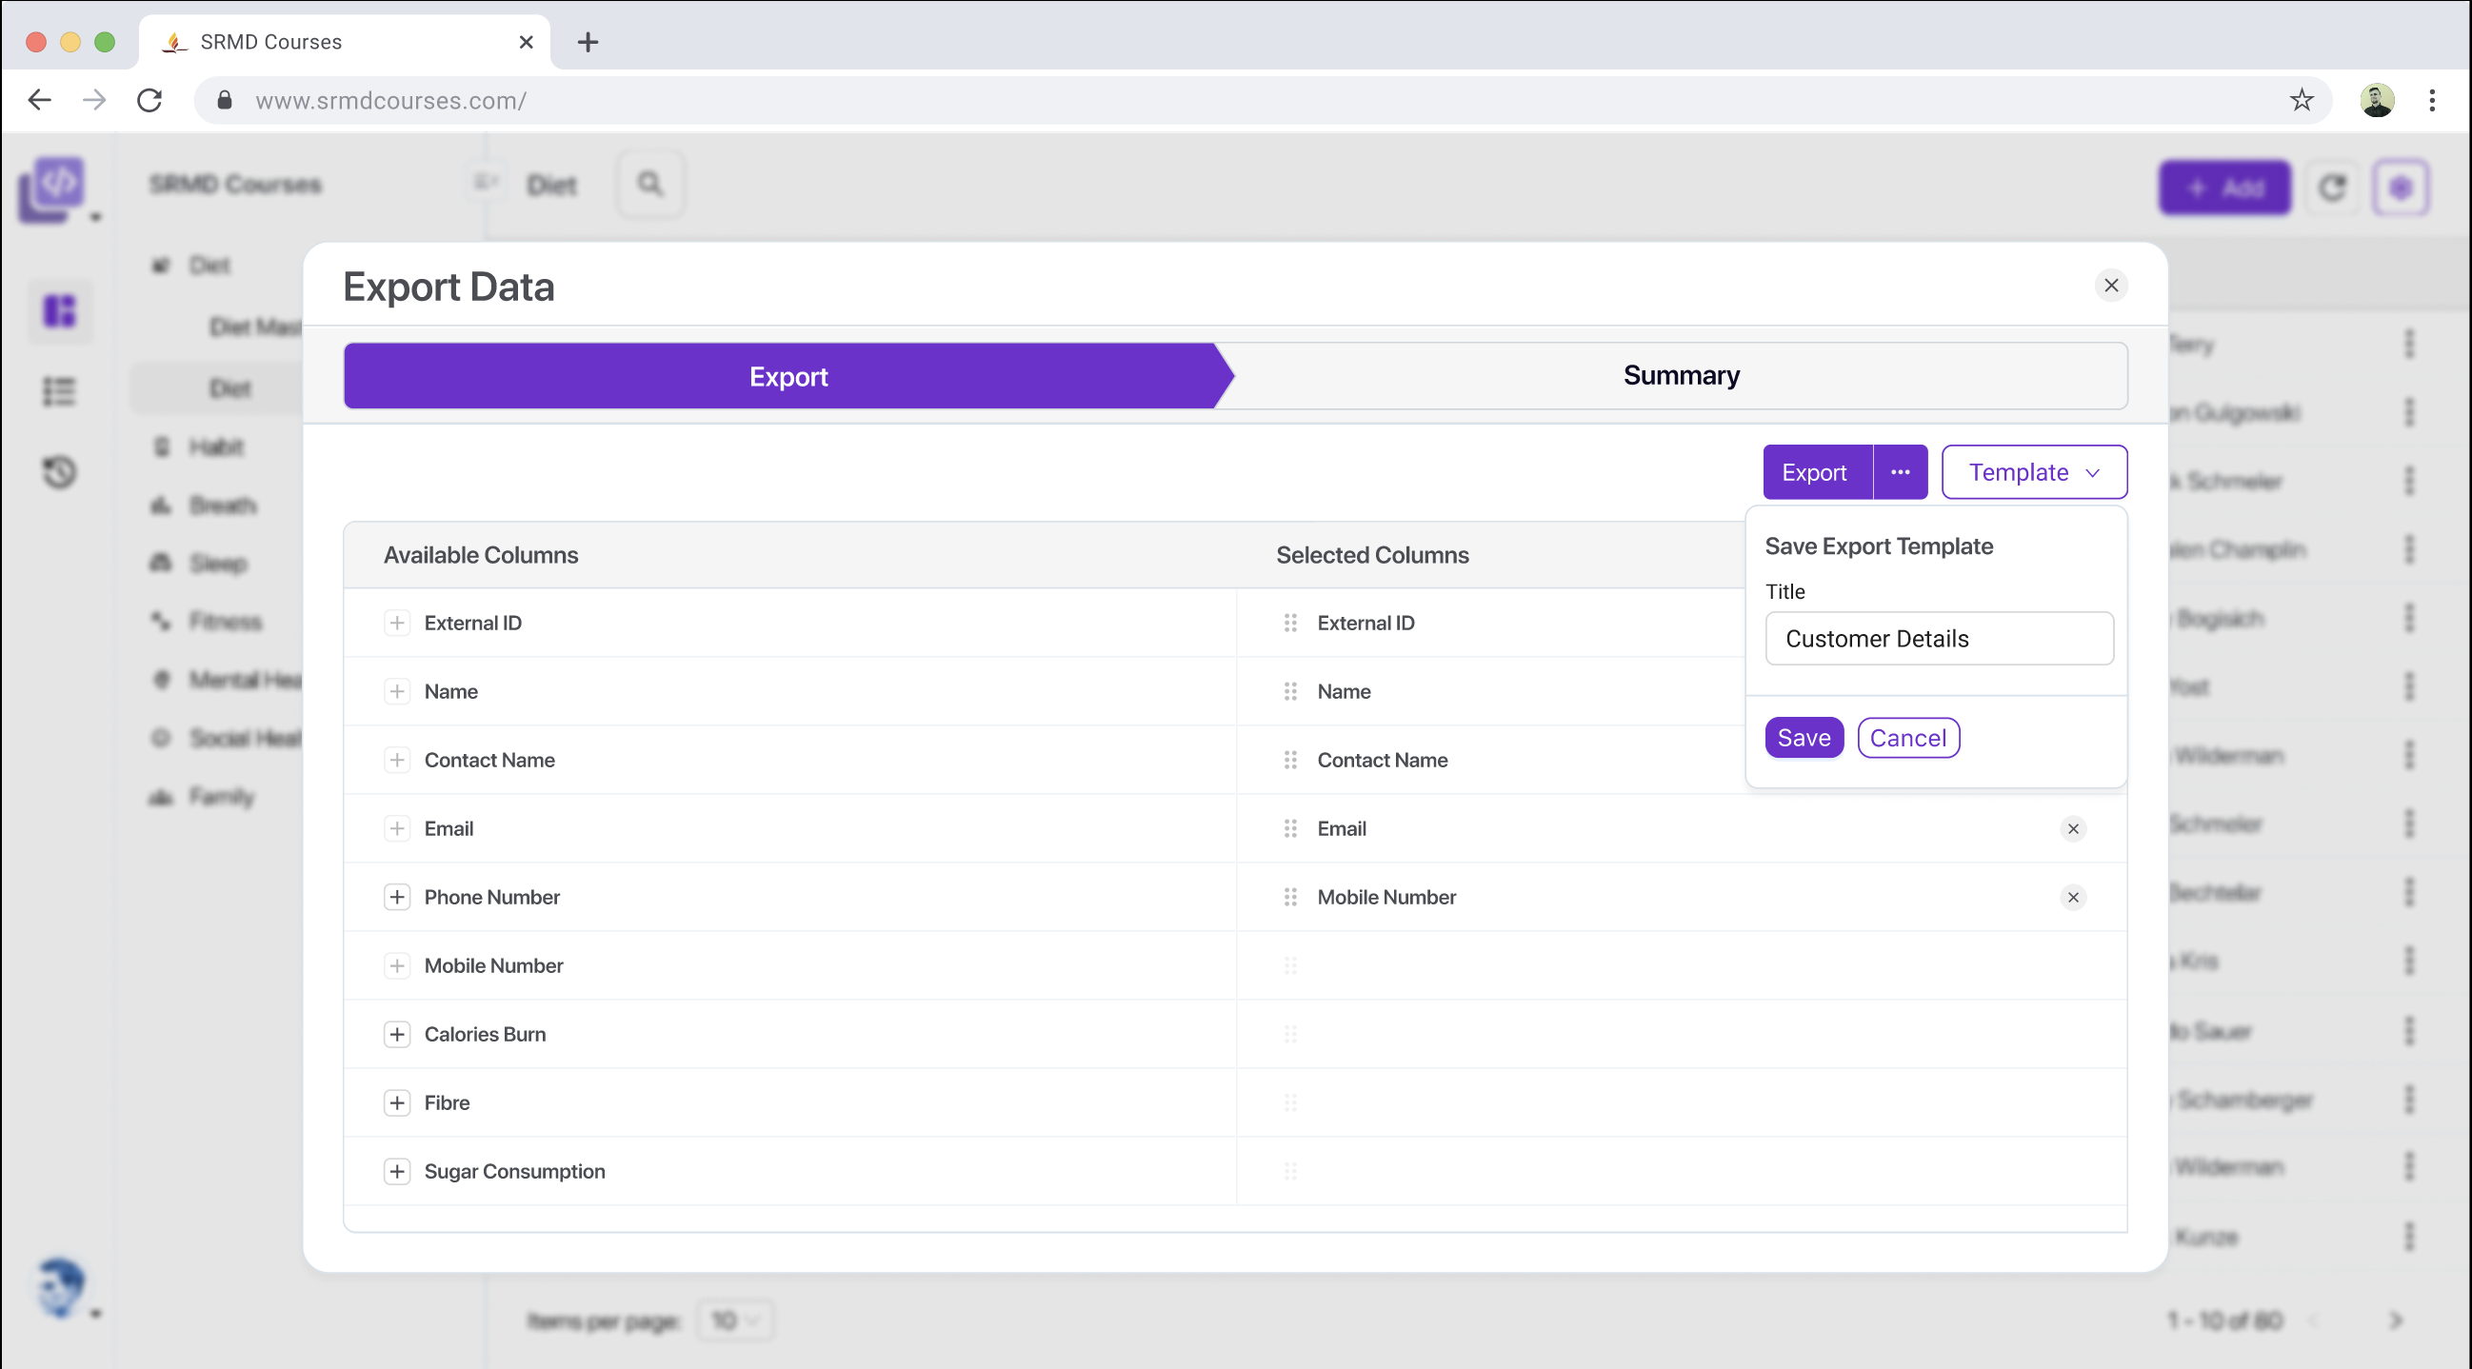Click the Export button
The height and width of the screenshot is (1369, 2472).
(1814, 472)
